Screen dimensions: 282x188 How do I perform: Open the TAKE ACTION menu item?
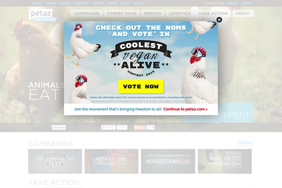coord(213,14)
